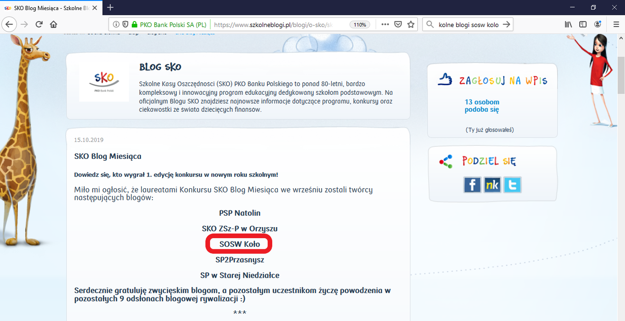Image resolution: width=625 pixels, height=321 pixels.
Task: Click the PODZIEL SIĘ heading
Action: pyautogui.click(x=489, y=161)
